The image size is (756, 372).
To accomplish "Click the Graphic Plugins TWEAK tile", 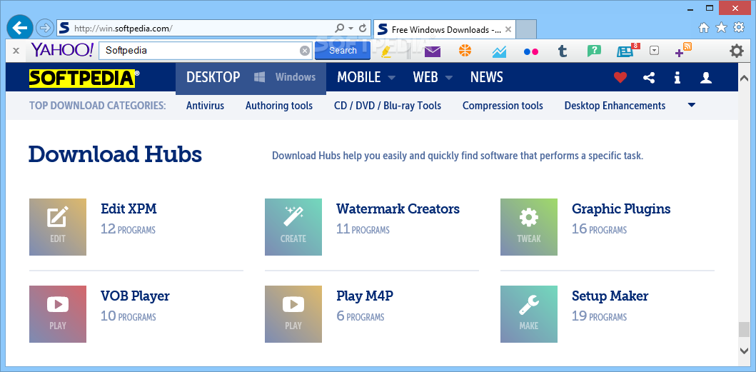I will pyautogui.click(x=529, y=227).
